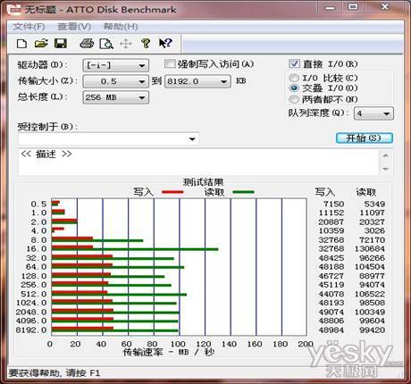Click the red 写入 legend line
Screen dimensions: 411x384
172,192
